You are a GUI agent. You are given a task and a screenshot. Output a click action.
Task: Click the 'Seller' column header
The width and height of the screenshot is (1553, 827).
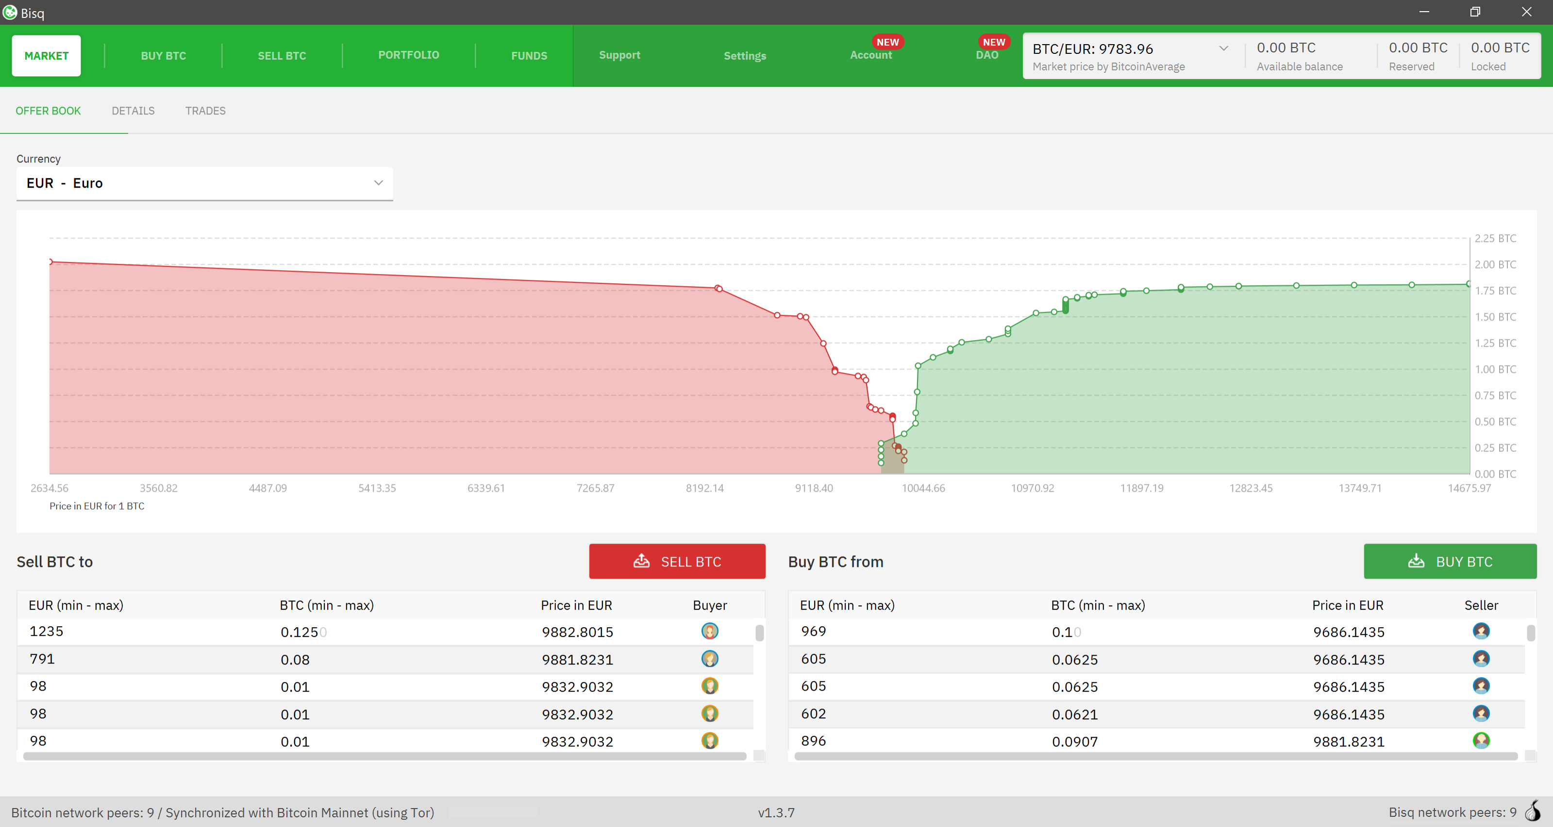click(x=1481, y=605)
